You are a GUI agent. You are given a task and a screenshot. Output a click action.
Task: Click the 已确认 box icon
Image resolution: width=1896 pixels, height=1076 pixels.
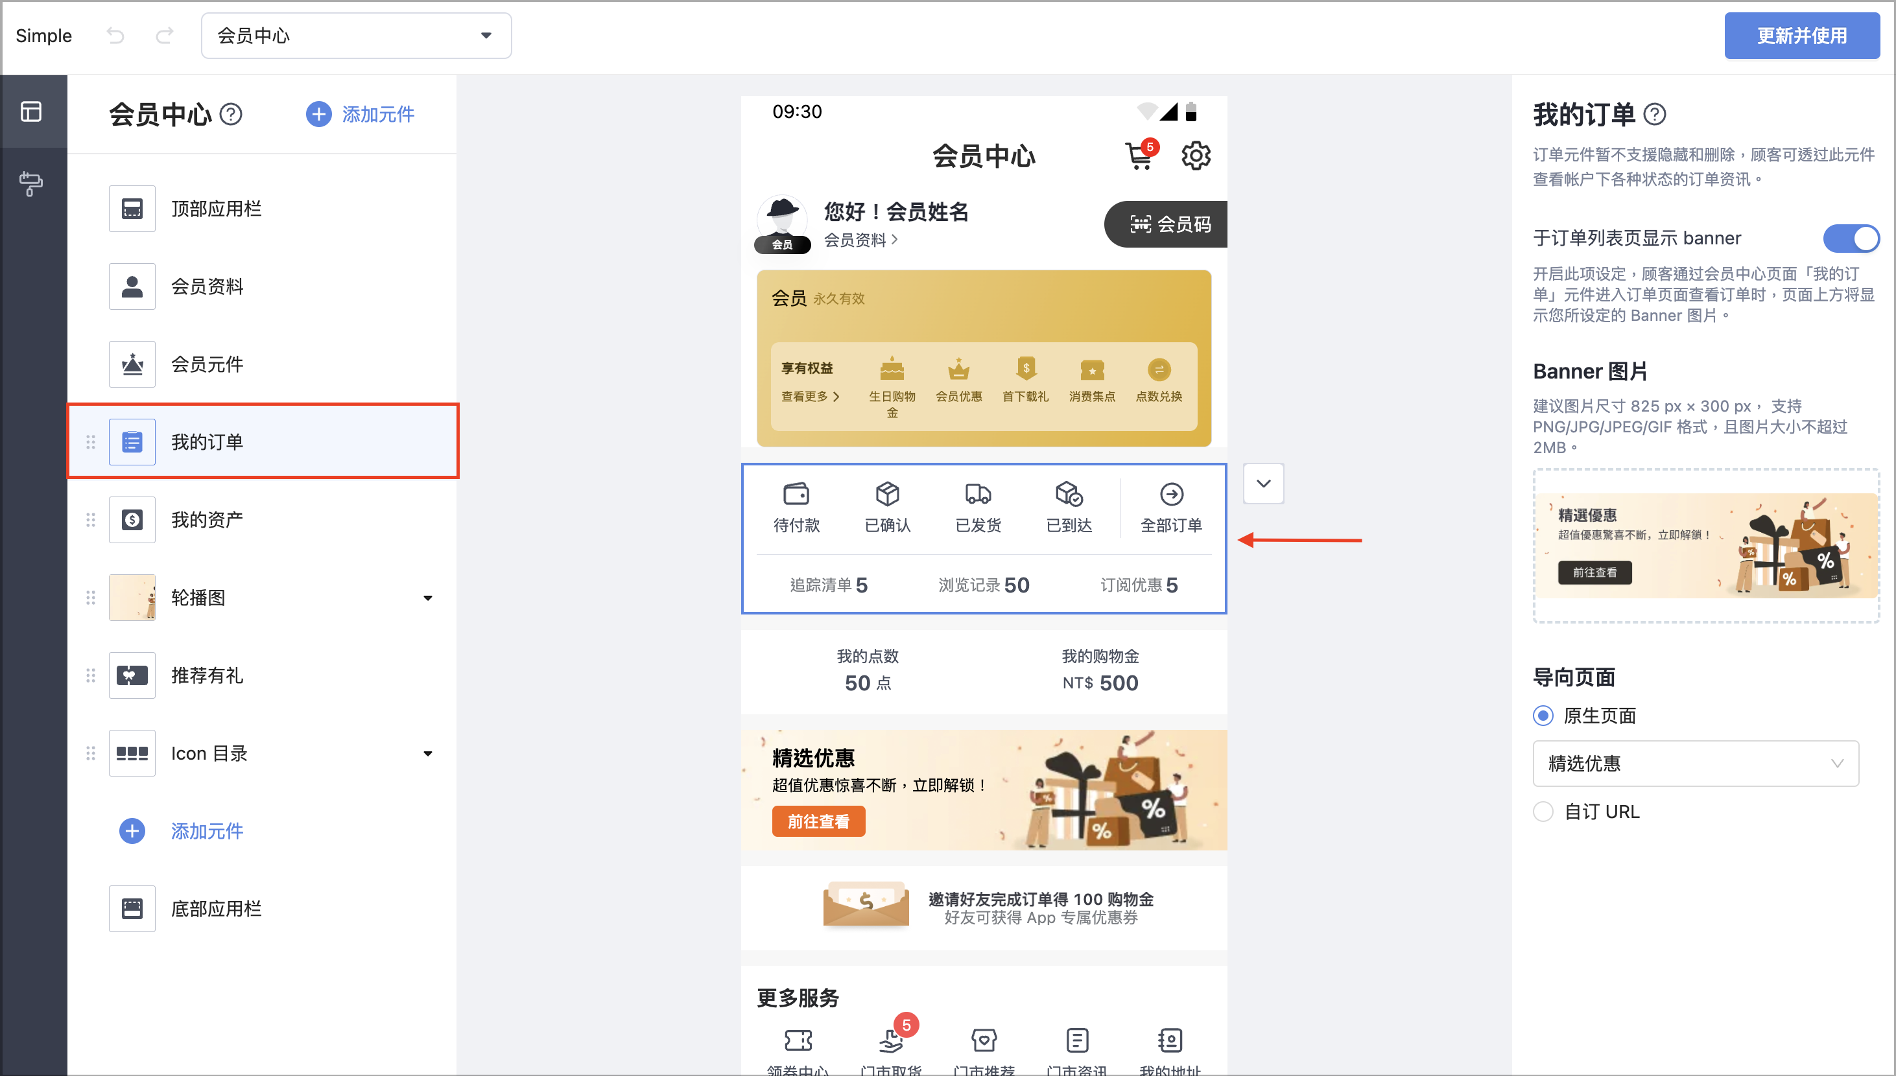click(887, 493)
